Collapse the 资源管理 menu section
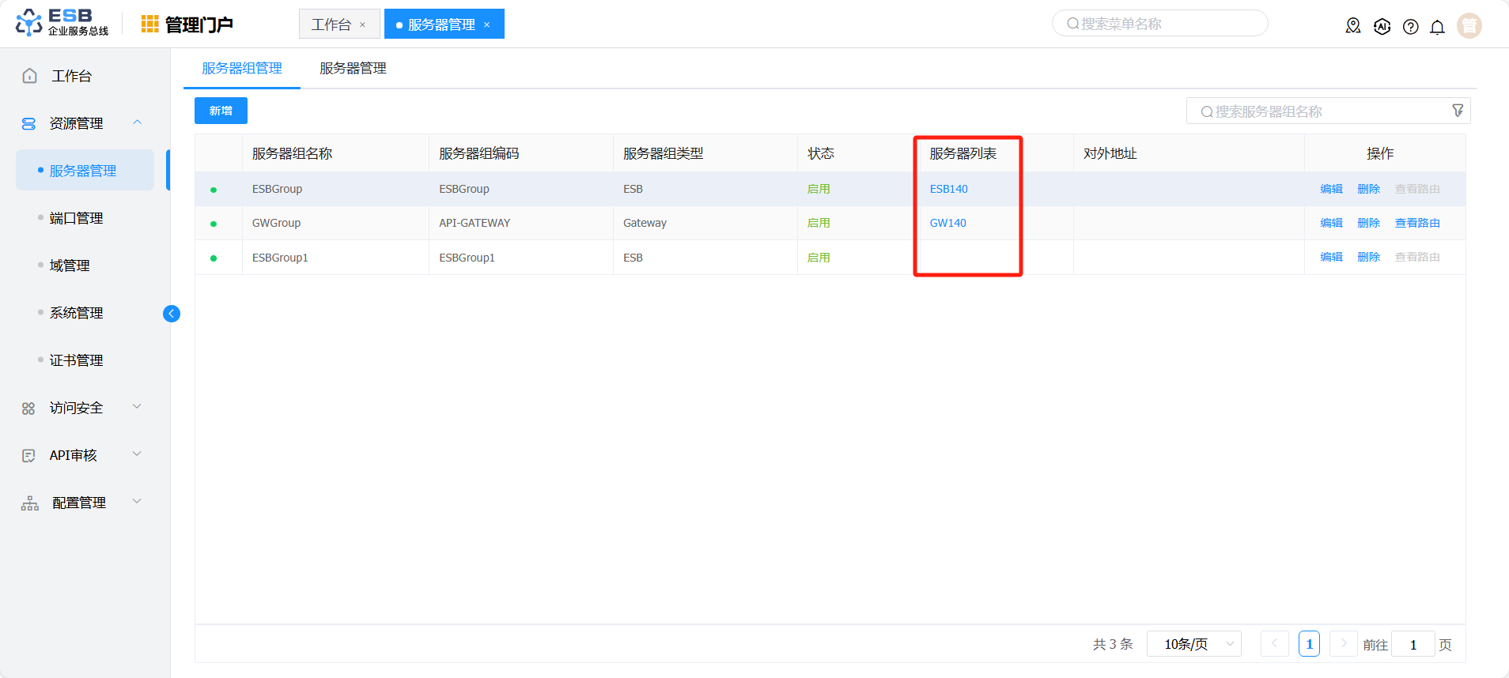Screen dimensions: 1509x678 pyautogui.click(x=137, y=122)
